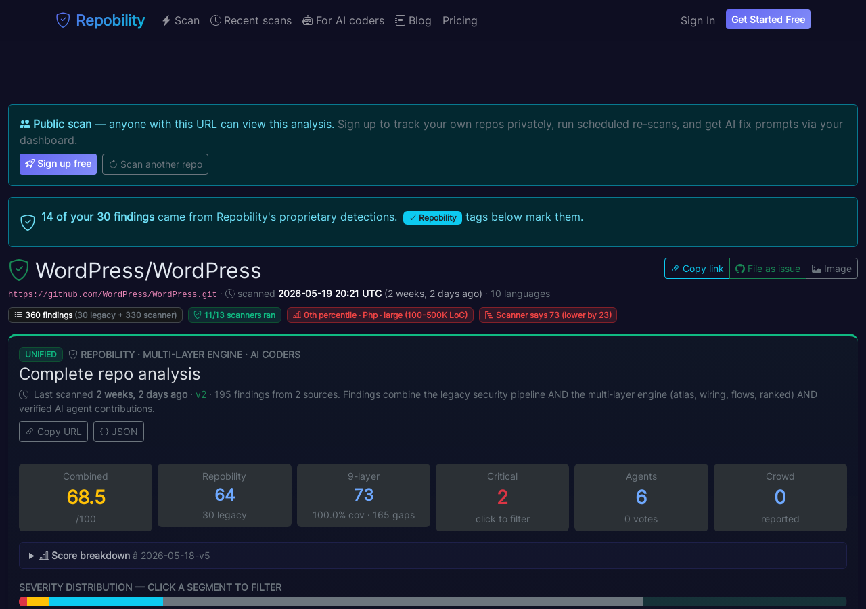
Task: Click the dark teal severity segment
Action: pyautogui.click(x=745, y=602)
